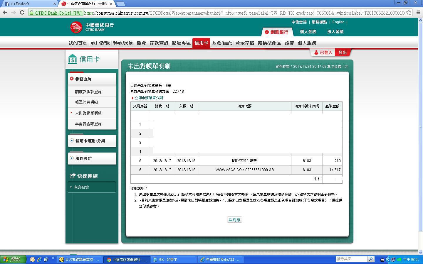Click the 登出 logout button

point(343,53)
